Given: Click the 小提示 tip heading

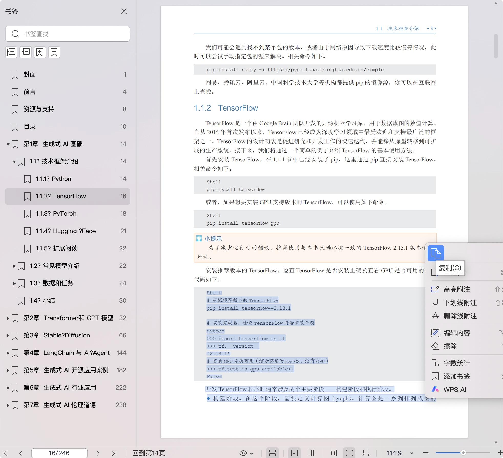Looking at the screenshot, I should click(213, 239).
